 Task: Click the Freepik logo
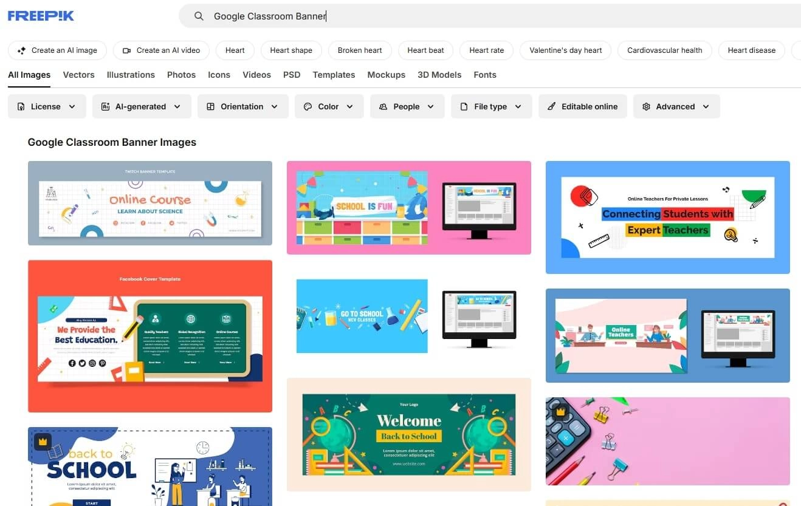click(x=40, y=16)
